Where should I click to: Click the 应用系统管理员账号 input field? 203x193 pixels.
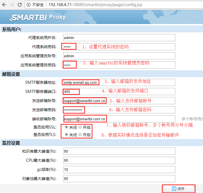point(119,56)
